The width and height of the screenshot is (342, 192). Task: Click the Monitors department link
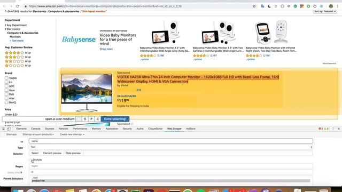coord(15,37)
